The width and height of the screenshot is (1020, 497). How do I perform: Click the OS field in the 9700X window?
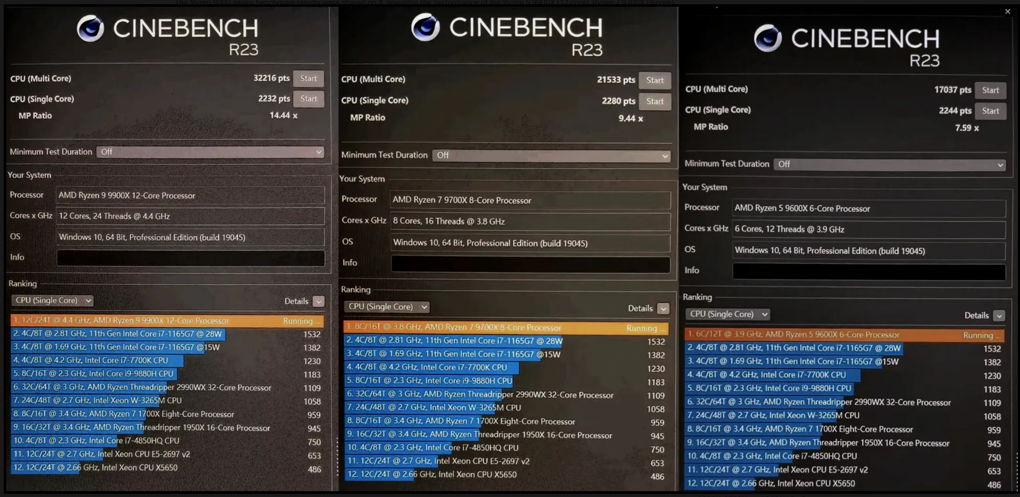pyautogui.click(x=531, y=243)
